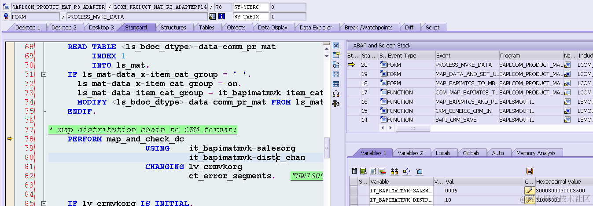Screen dimensions: 593x206
Task: Click the line number field showing 78
Action: 223,7
